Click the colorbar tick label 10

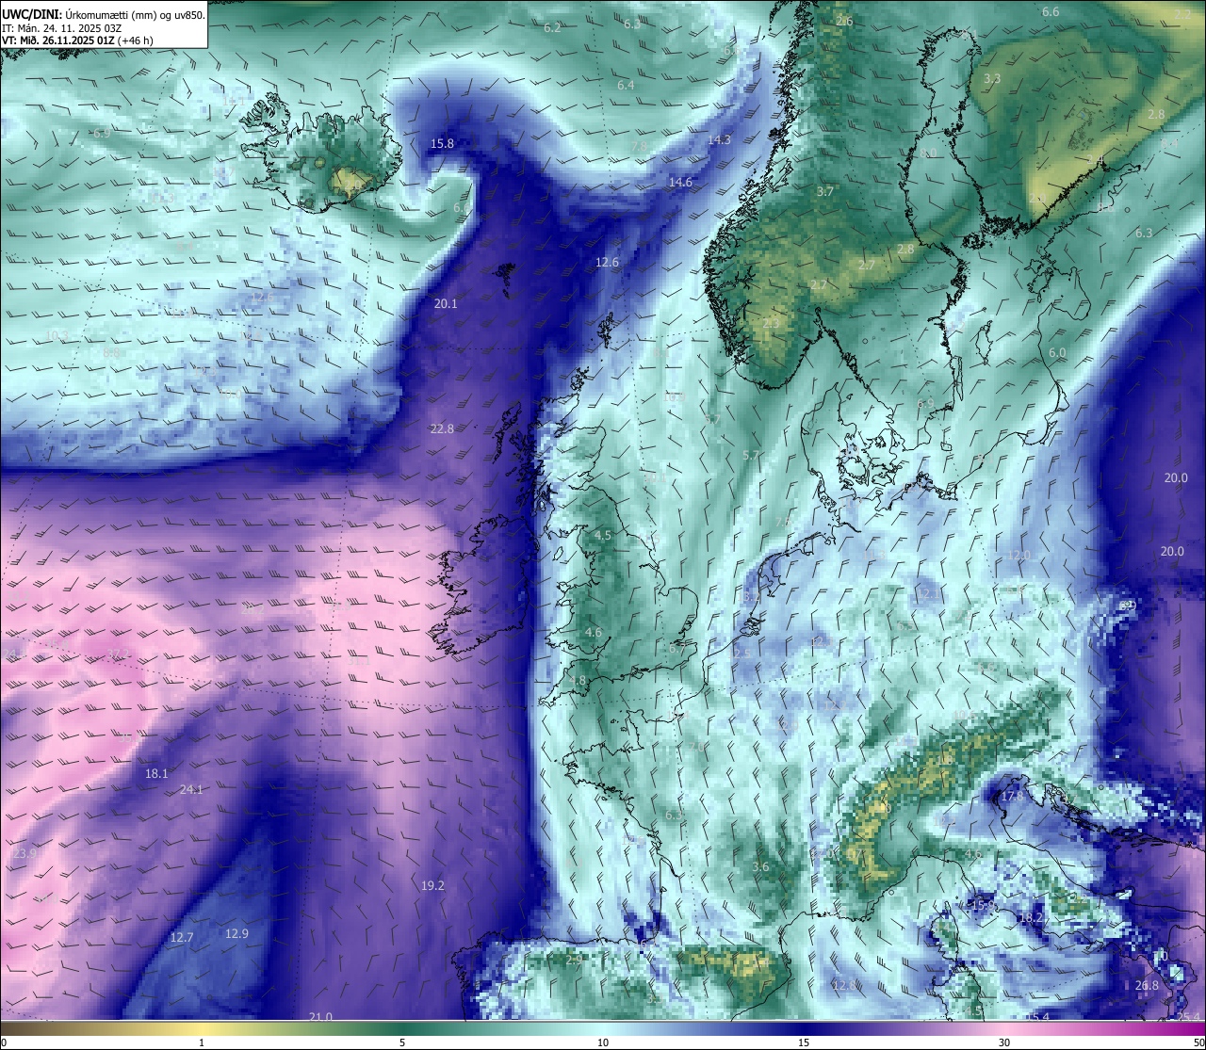pos(603,1042)
